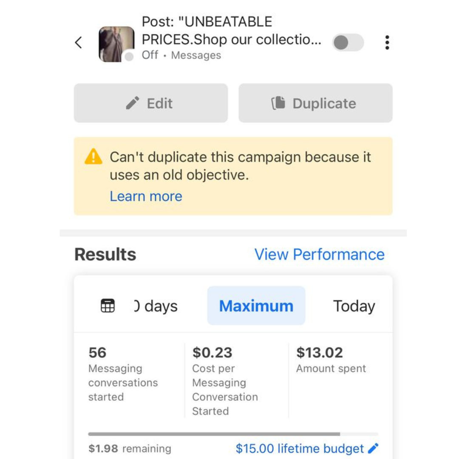Open the ad post thumbnail image

(116, 44)
